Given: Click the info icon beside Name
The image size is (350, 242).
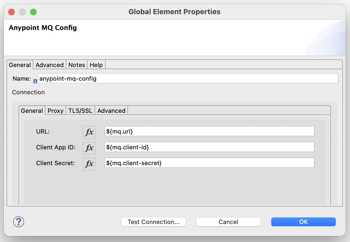Looking at the screenshot, I should (x=35, y=81).
